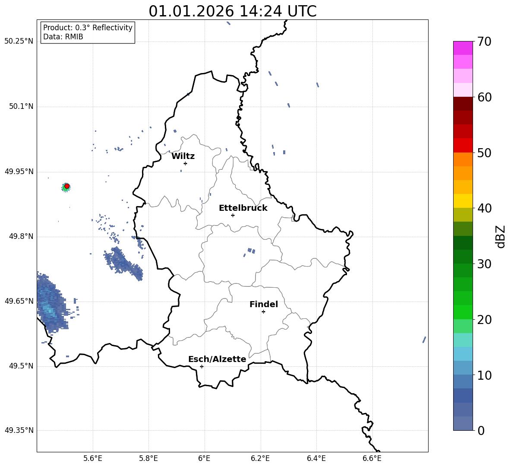Click the Findel city label
This screenshot has width=511, height=467.
click(264, 304)
